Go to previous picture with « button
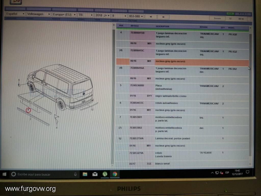 click(x=151, y=17)
